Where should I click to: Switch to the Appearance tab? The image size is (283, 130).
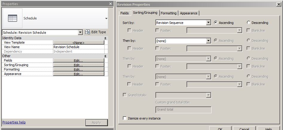(x=189, y=13)
